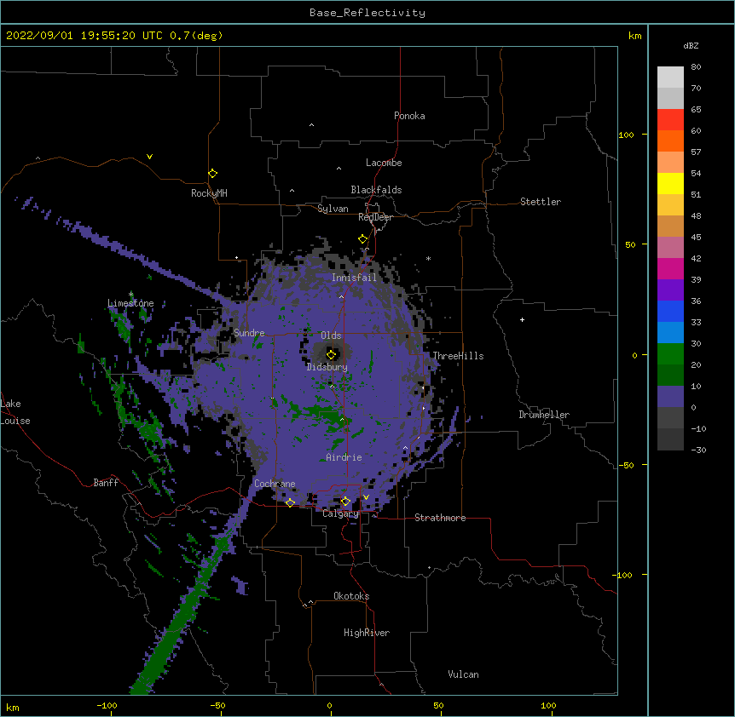The image size is (735, 717).
Task: Click the Okotoks town label
Action: pos(351,596)
